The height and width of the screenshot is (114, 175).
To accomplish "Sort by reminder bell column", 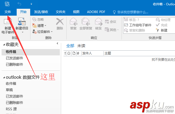I will point(69,53).
